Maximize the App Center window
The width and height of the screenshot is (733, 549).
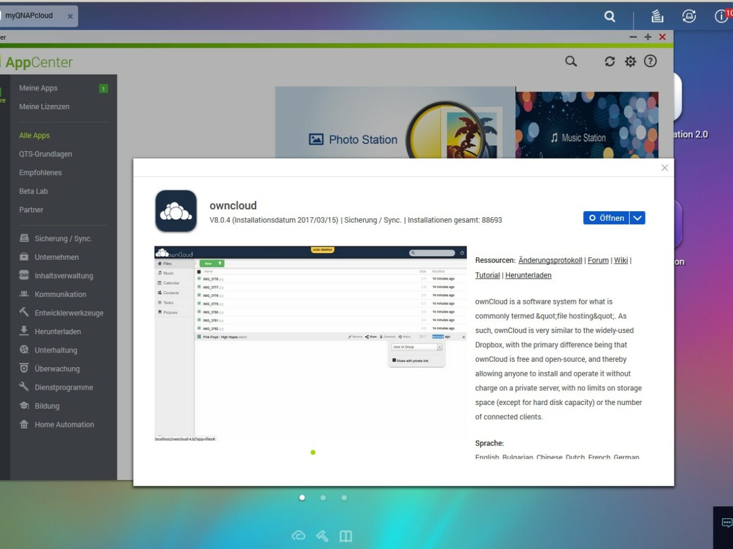(648, 37)
